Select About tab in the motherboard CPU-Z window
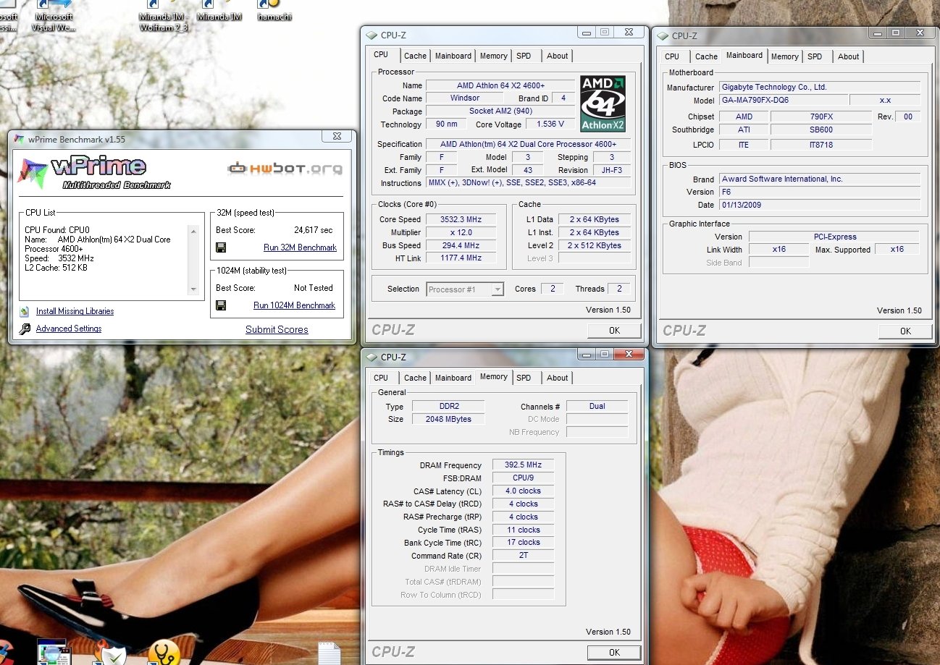Viewport: 940px width, 665px height. click(849, 56)
